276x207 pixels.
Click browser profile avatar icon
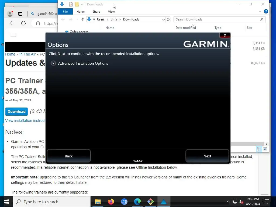(10, 13)
